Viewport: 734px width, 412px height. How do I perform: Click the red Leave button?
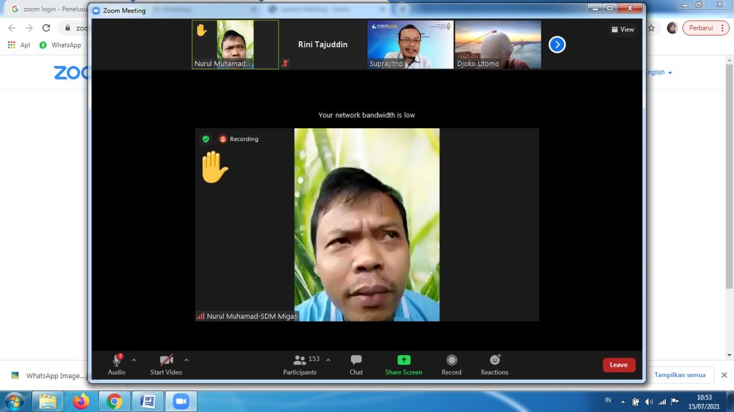[x=619, y=365]
